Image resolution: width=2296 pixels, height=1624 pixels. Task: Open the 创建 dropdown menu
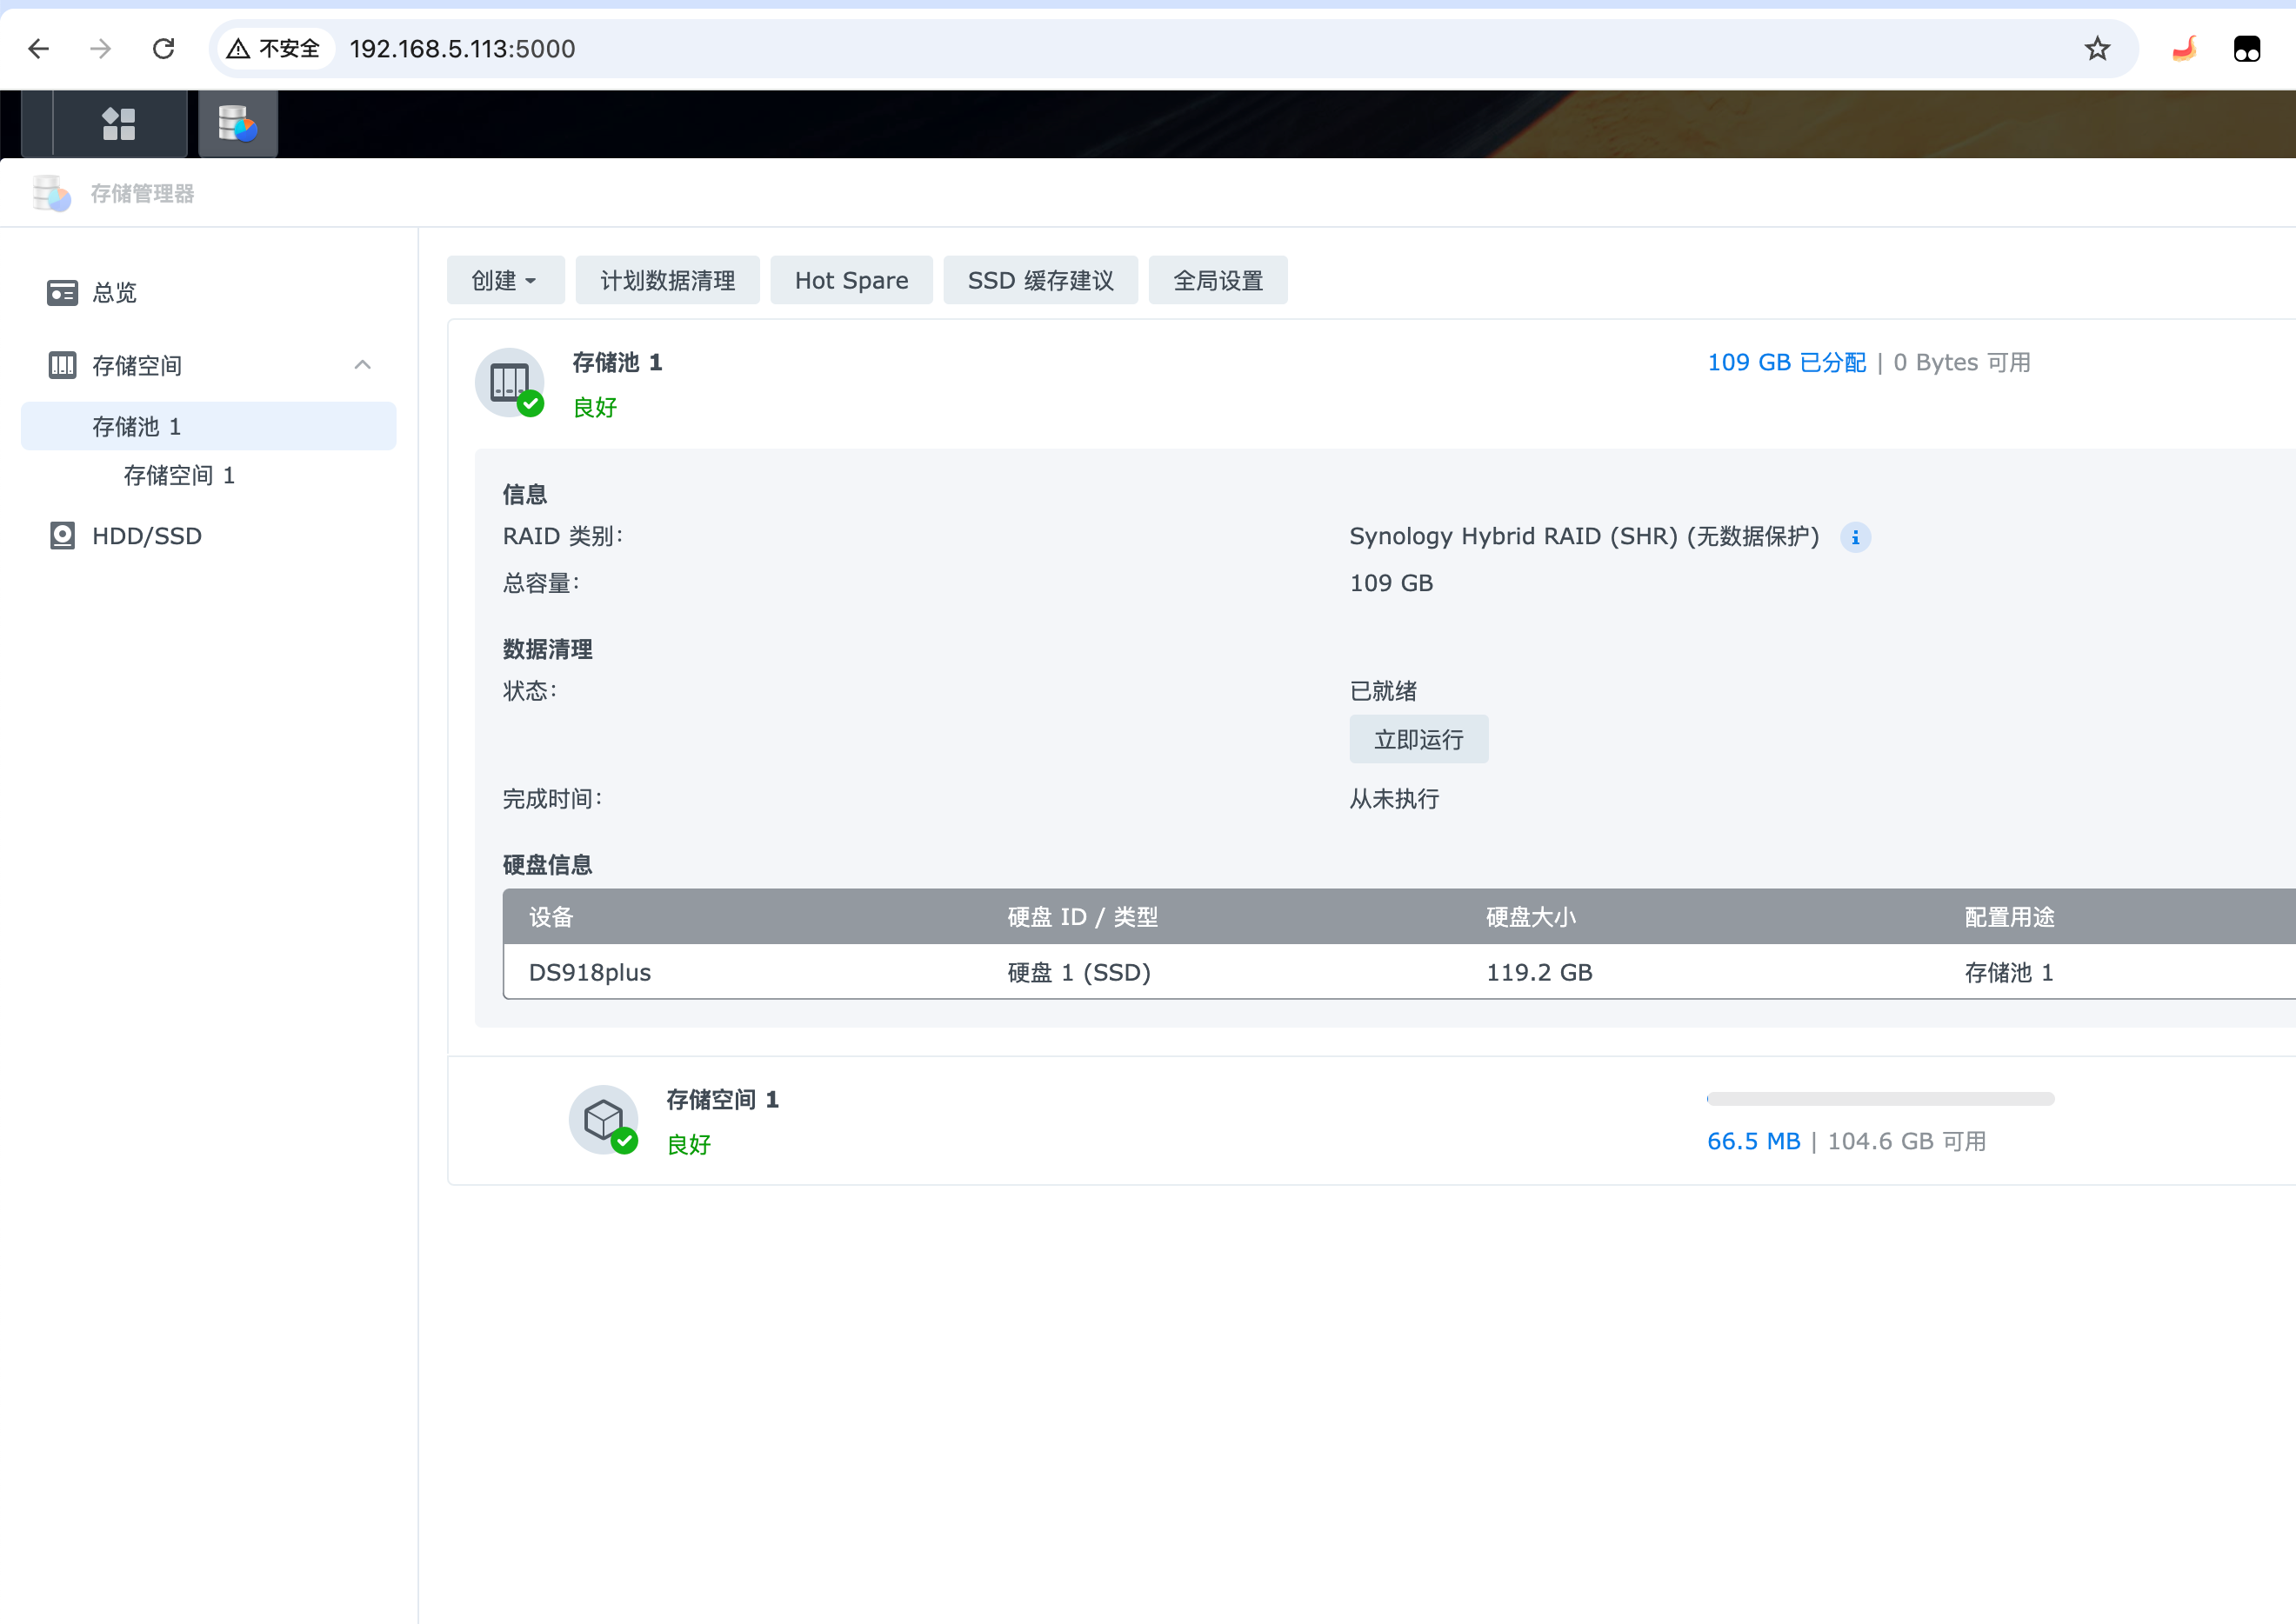click(505, 280)
